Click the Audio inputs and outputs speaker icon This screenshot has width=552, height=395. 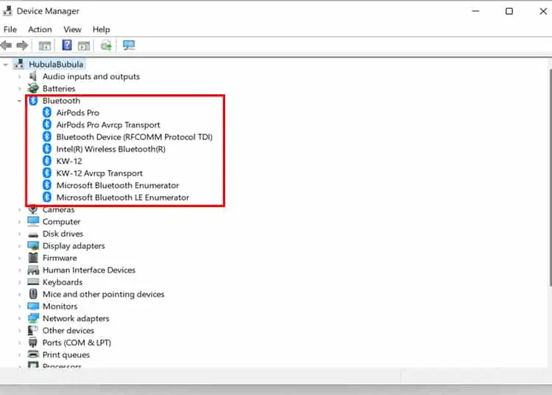click(x=33, y=76)
